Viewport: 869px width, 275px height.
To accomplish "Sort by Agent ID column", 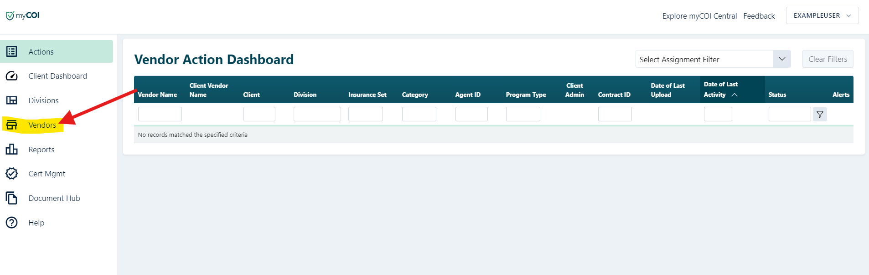I will (468, 95).
